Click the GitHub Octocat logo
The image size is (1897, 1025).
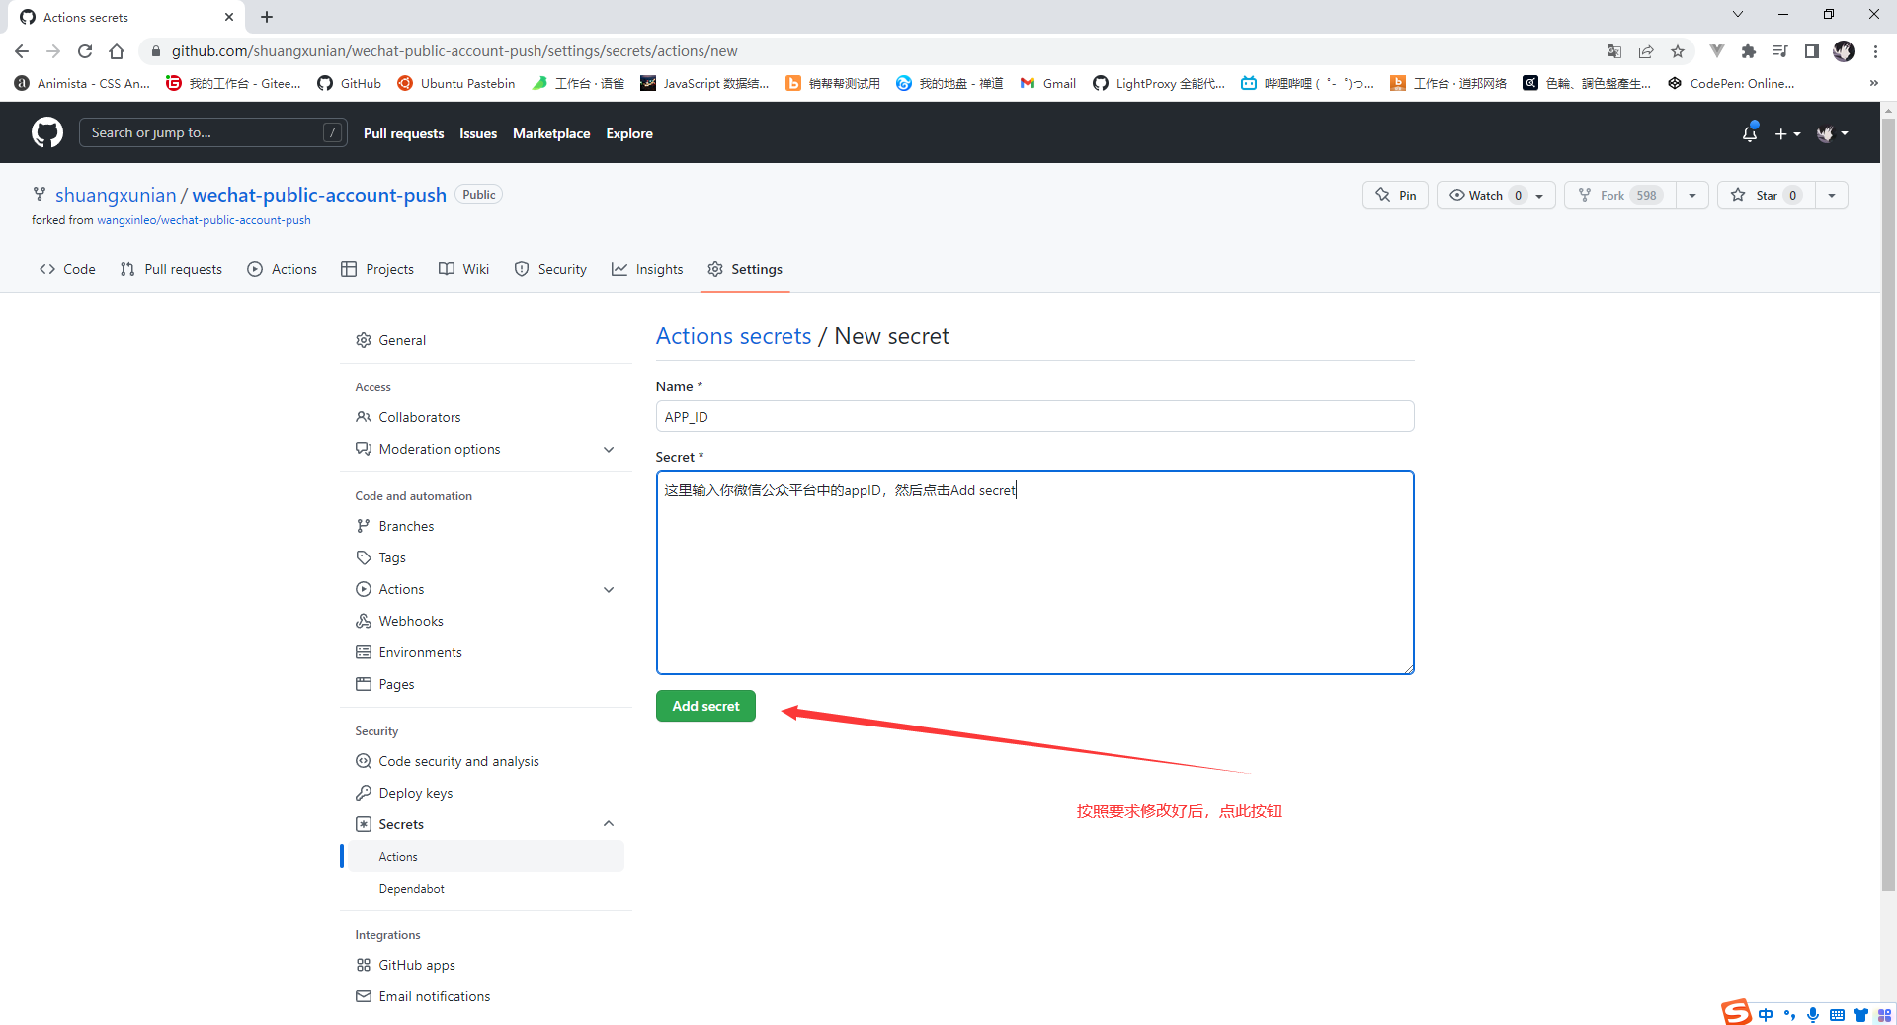[x=46, y=132]
